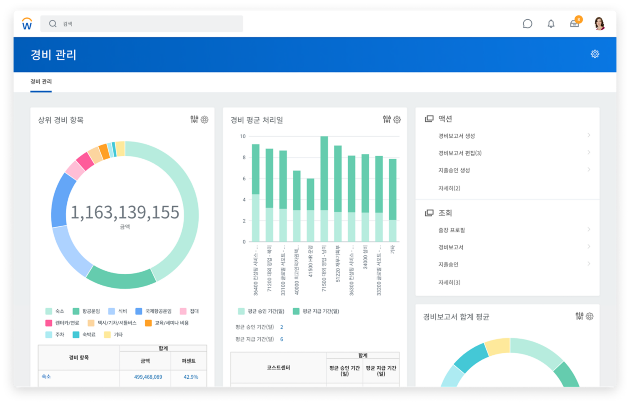Toggle 접대 legend item
Image resolution: width=630 pixels, height=404 pixels.
click(x=189, y=311)
